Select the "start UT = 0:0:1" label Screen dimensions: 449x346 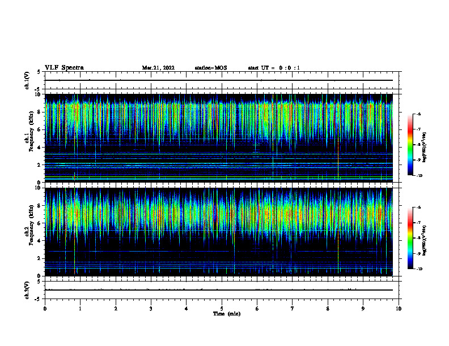coord(274,68)
